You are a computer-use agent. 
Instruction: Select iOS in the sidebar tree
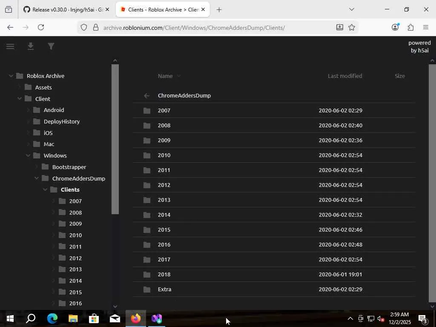click(x=48, y=133)
